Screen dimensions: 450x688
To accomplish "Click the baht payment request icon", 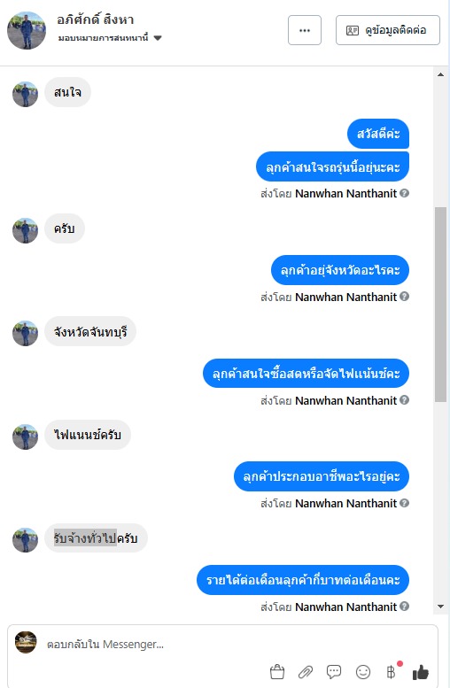I will tap(392, 672).
